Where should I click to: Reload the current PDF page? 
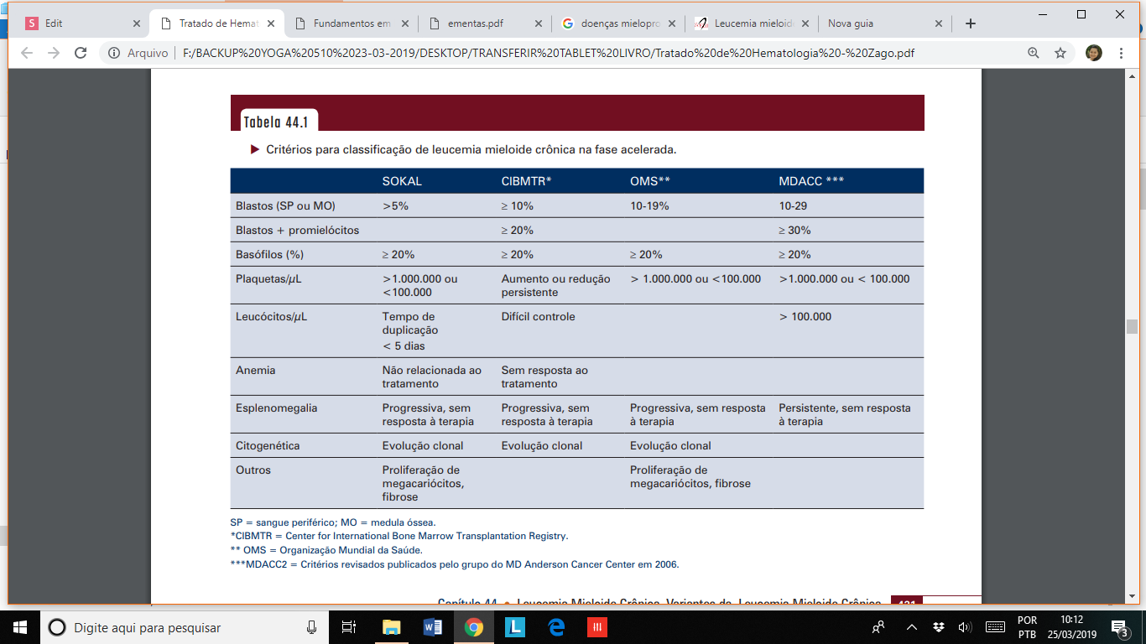click(81, 53)
